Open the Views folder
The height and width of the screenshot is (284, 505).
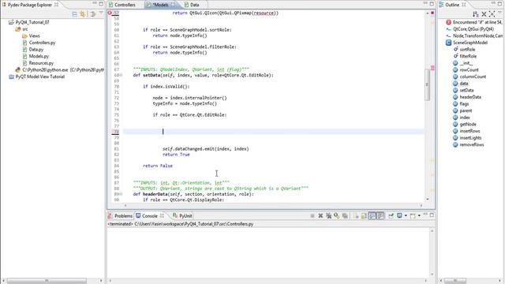pos(34,35)
